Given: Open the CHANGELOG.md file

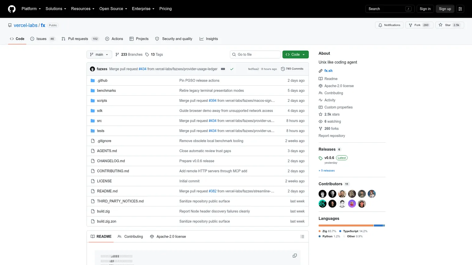Looking at the screenshot, I should [111, 161].
